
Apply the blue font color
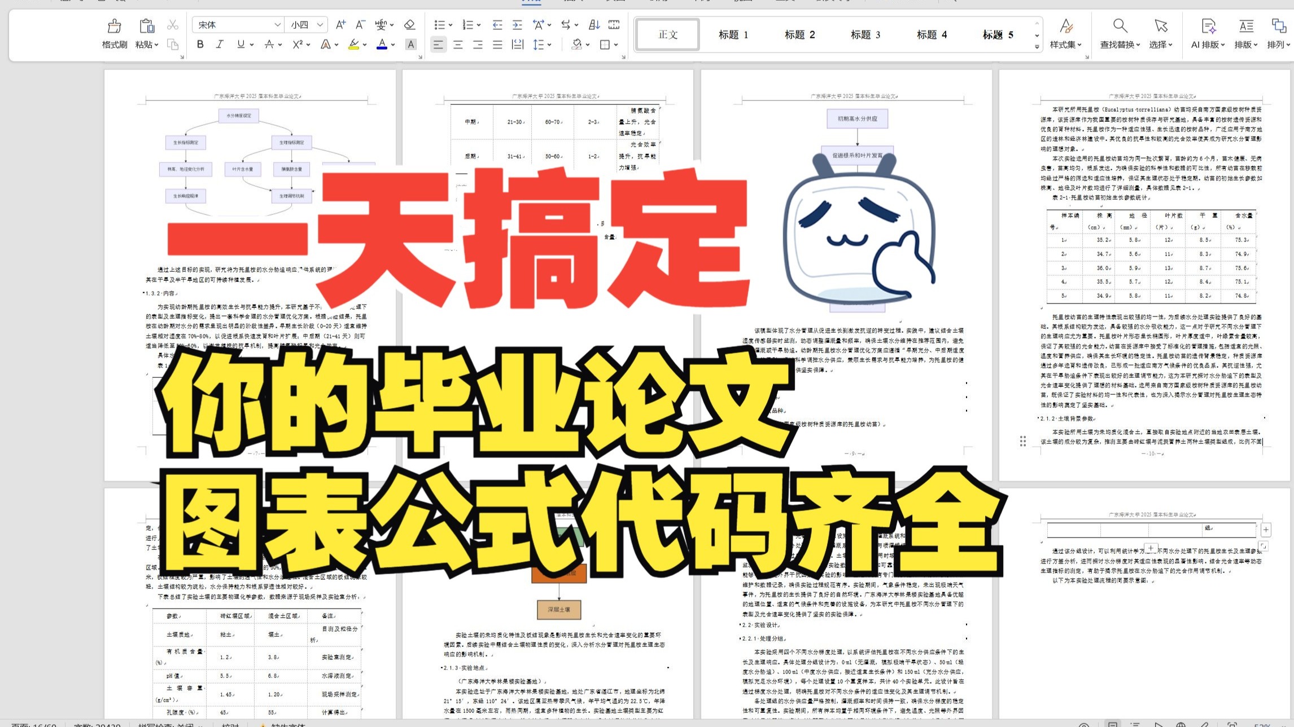382,45
